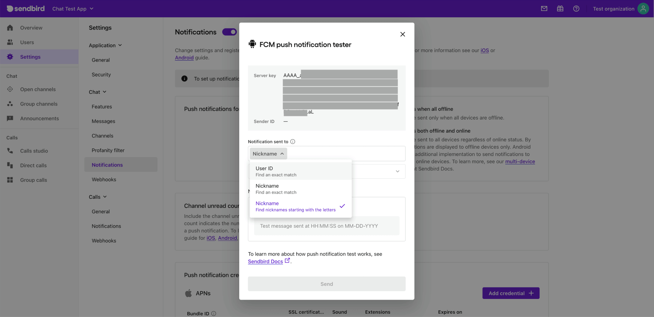
Task: Click the Apple APNs icon
Action: [188, 293]
